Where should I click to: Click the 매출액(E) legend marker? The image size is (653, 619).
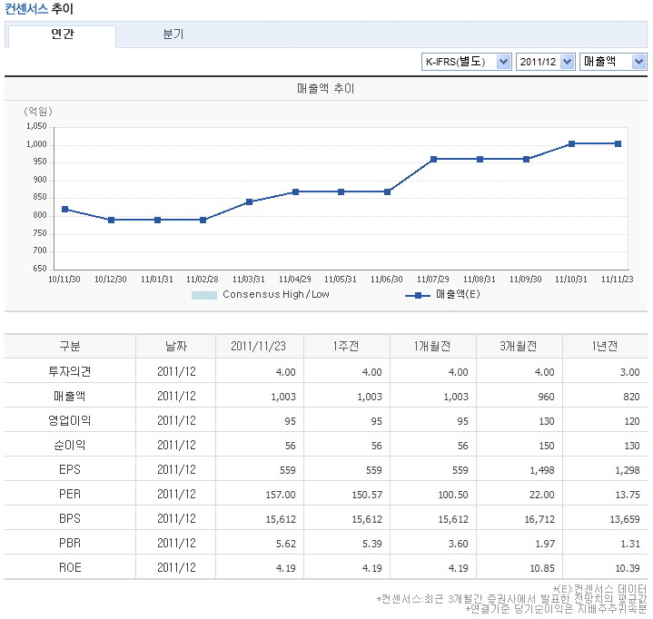[x=418, y=295]
